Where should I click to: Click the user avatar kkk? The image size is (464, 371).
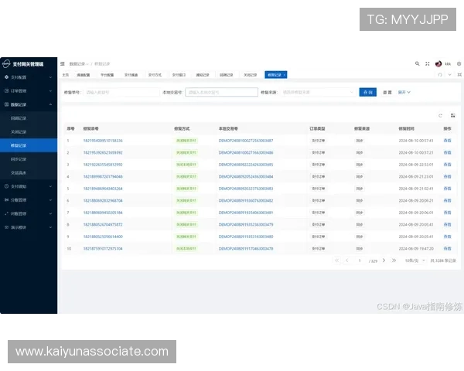[x=438, y=63]
